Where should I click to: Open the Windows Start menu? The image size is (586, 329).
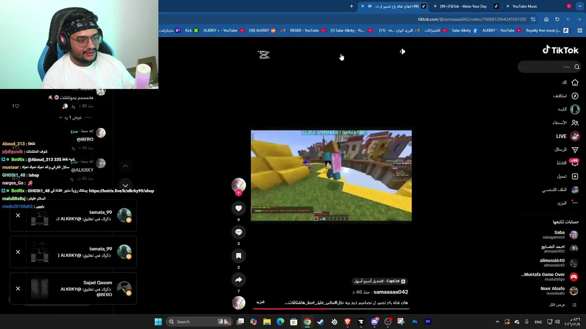(x=158, y=322)
